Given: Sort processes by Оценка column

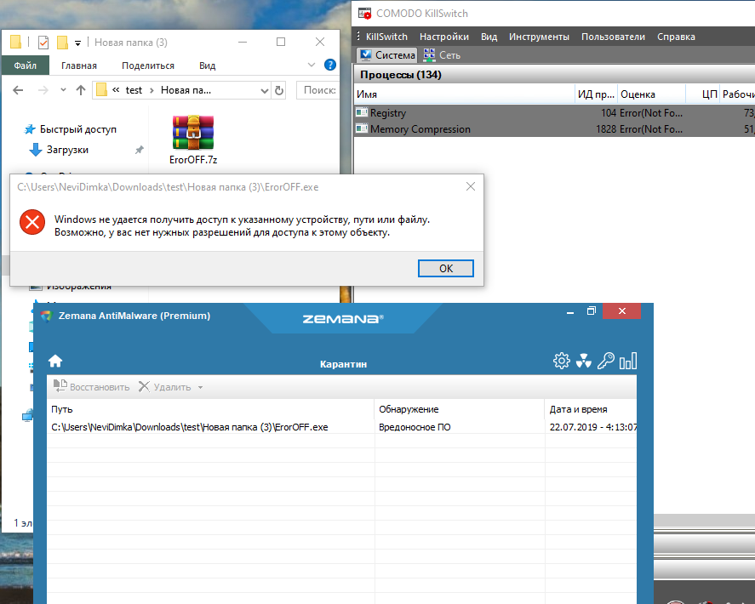Looking at the screenshot, I should click(x=651, y=94).
